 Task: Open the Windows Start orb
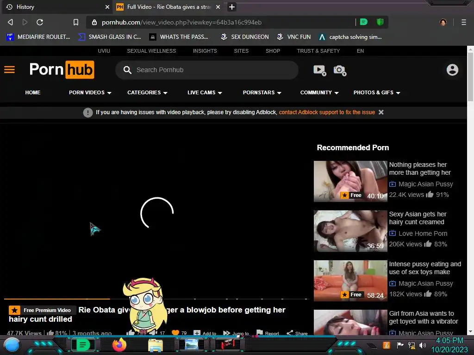point(12,345)
